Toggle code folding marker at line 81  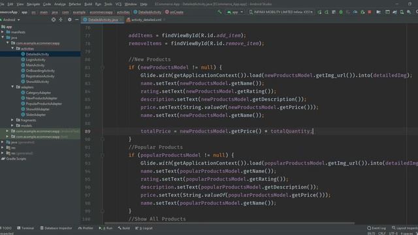tap(103, 68)
